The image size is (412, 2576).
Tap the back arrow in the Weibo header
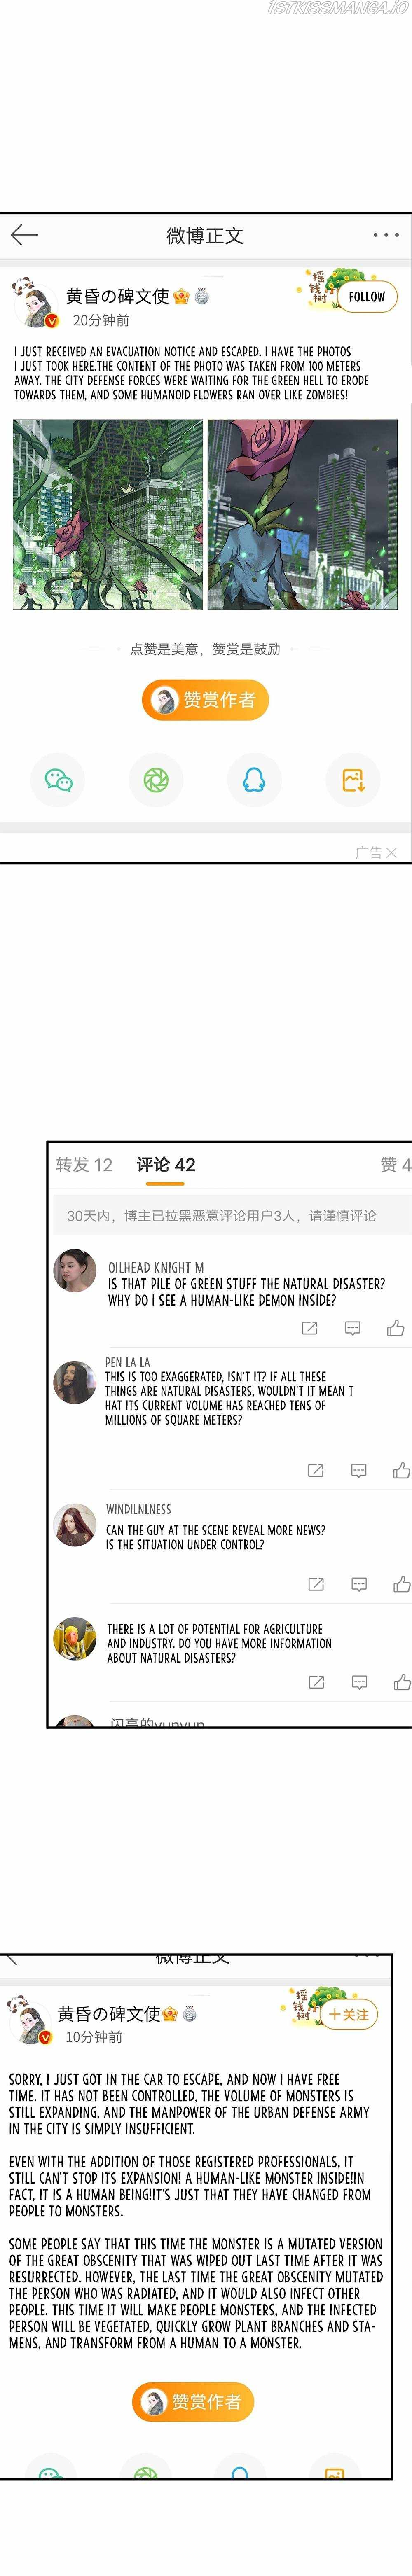(24, 235)
